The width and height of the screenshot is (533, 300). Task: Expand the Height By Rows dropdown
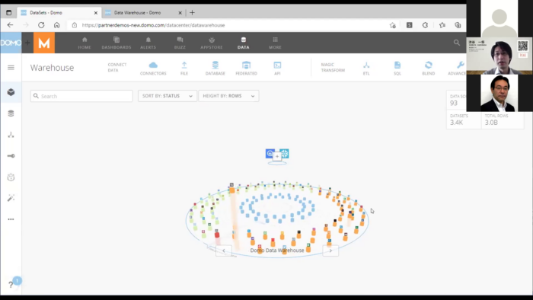pyautogui.click(x=228, y=96)
